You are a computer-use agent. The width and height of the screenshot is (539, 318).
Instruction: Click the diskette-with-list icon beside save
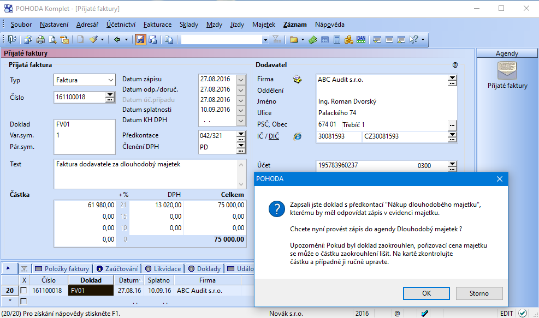point(152,39)
